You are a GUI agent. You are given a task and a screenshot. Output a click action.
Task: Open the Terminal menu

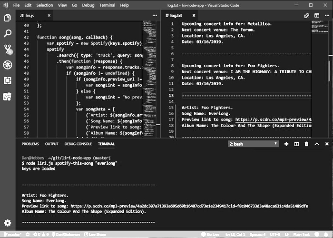107,5
